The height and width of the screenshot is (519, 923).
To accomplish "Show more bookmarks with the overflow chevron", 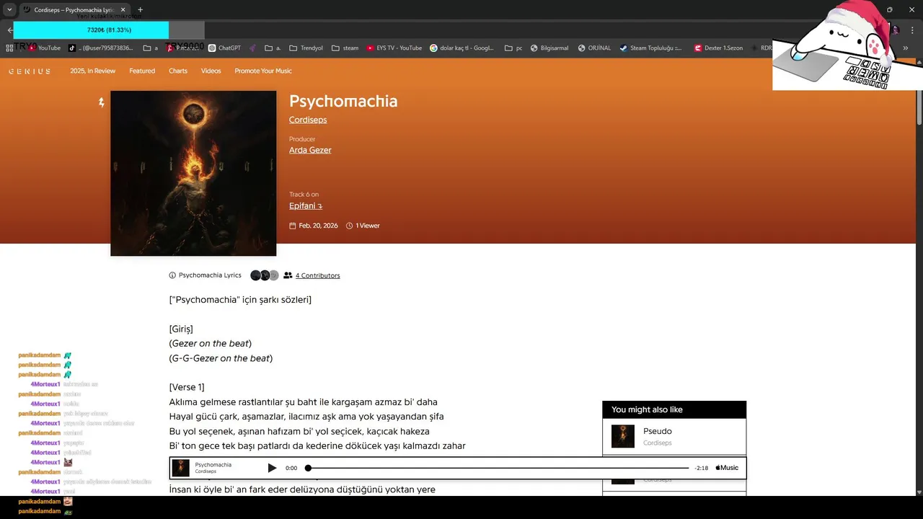I will tap(906, 48).
